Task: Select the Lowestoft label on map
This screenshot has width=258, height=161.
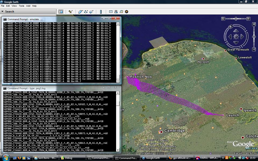Action: click(245, 57)
